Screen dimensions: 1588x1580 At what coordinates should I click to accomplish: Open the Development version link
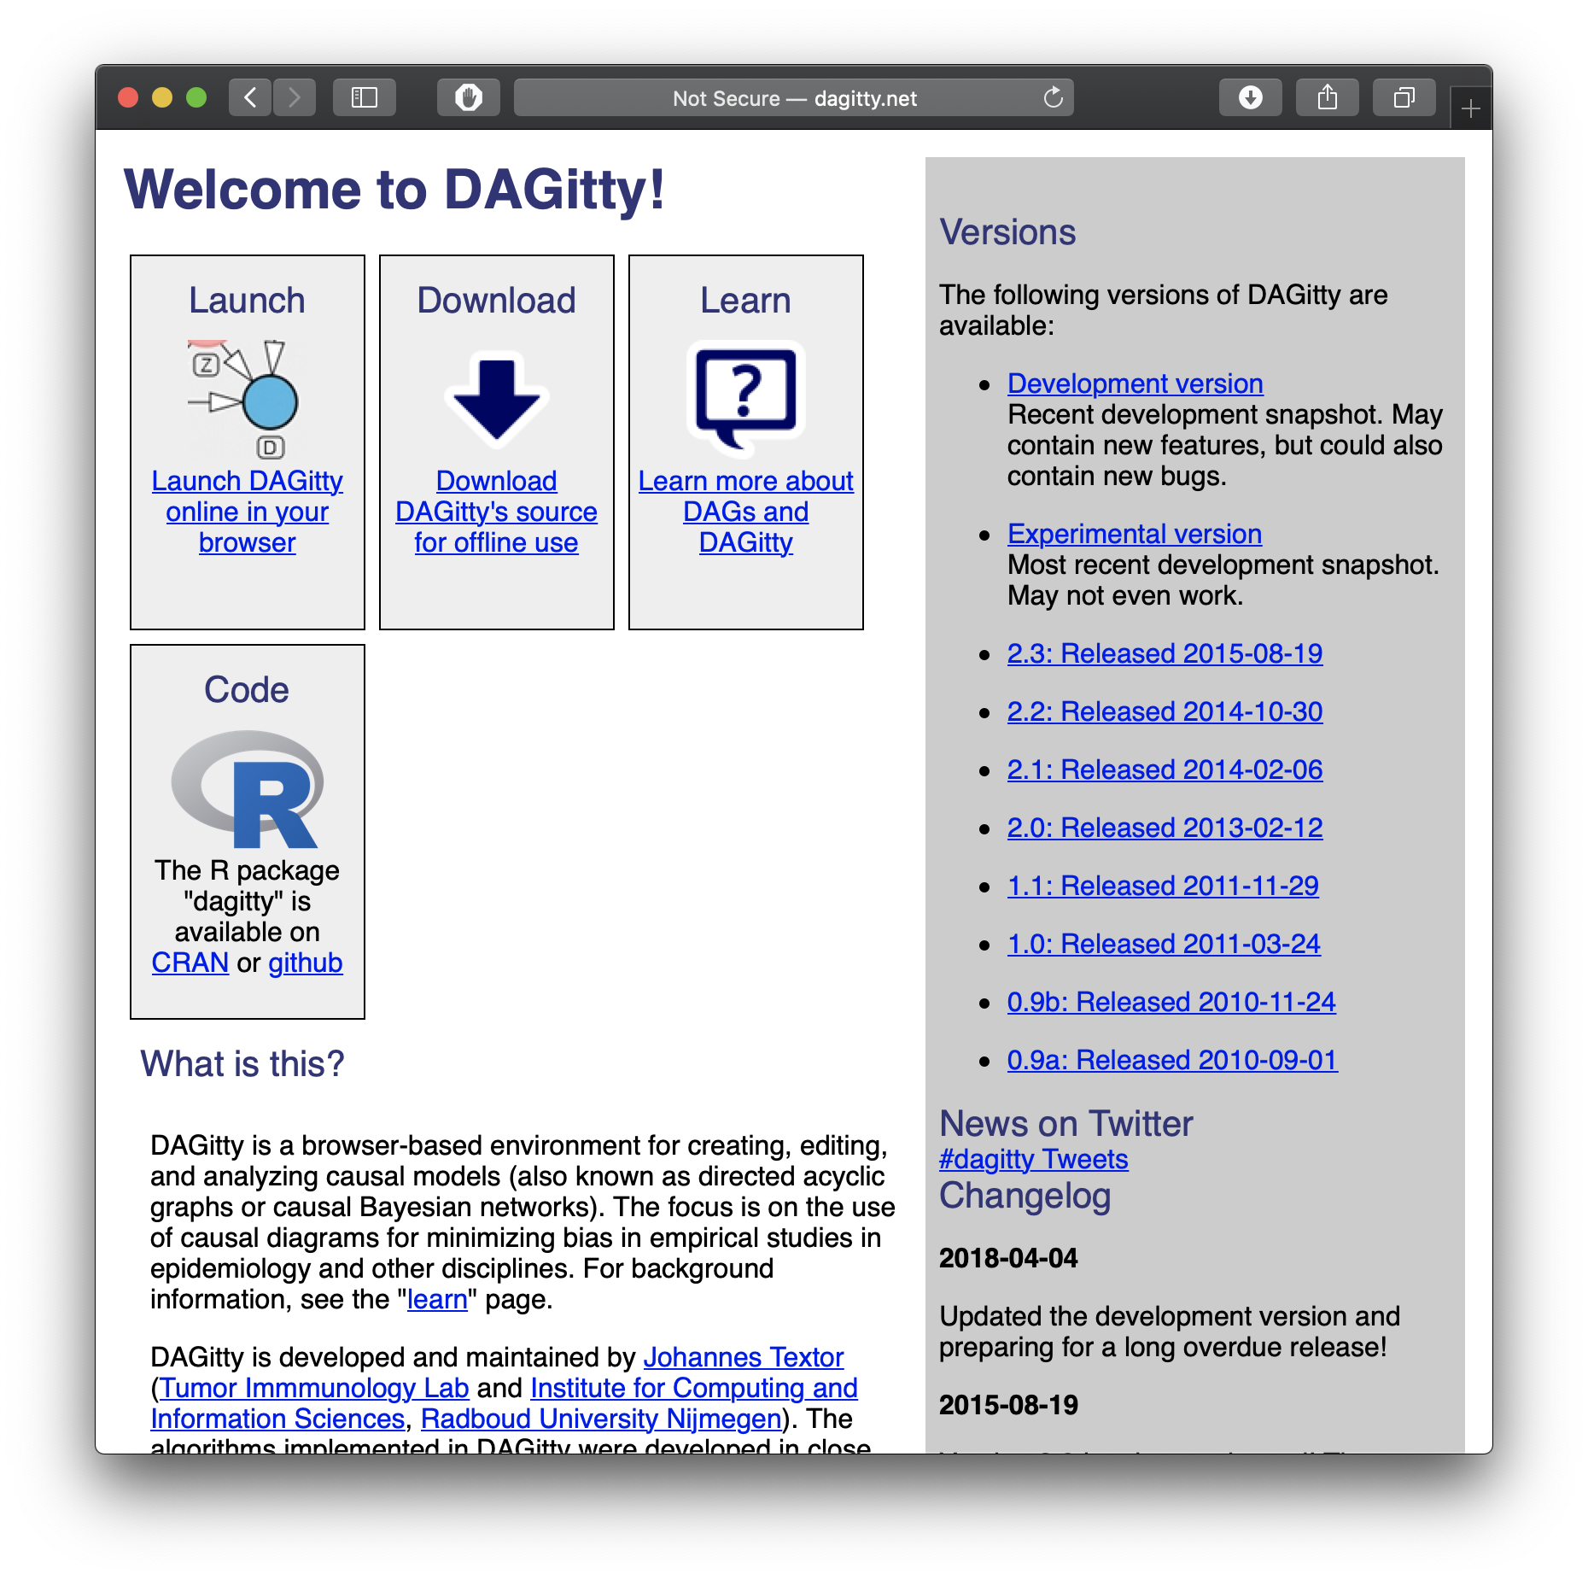[x=1135, y=384]
